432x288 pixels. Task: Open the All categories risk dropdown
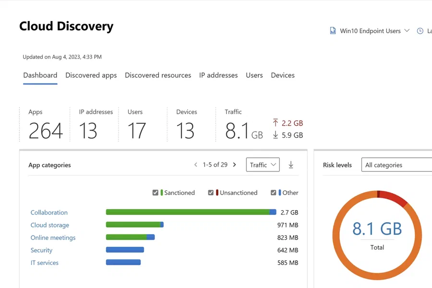coord(397,165)
